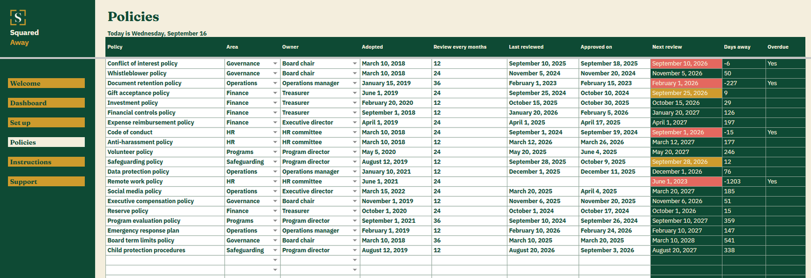Click the Squared Away logo icon
The width and height of the screenshot is (811, 278).
[18, 18]
